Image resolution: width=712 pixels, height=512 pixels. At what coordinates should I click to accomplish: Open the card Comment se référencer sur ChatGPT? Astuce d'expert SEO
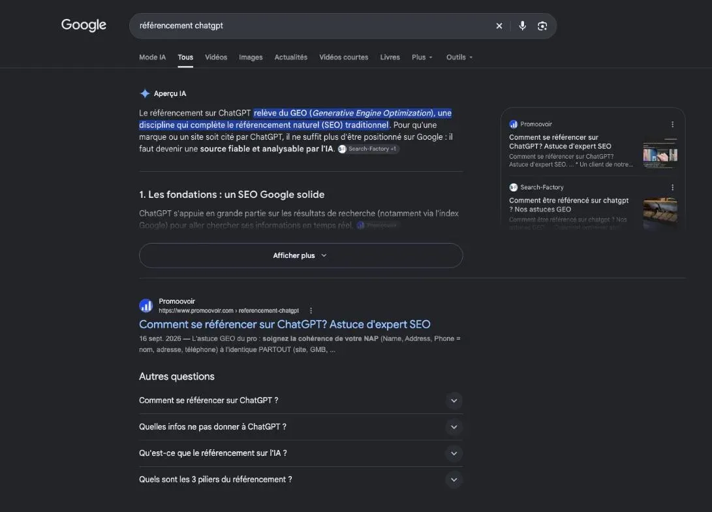(x=560, y=142)
